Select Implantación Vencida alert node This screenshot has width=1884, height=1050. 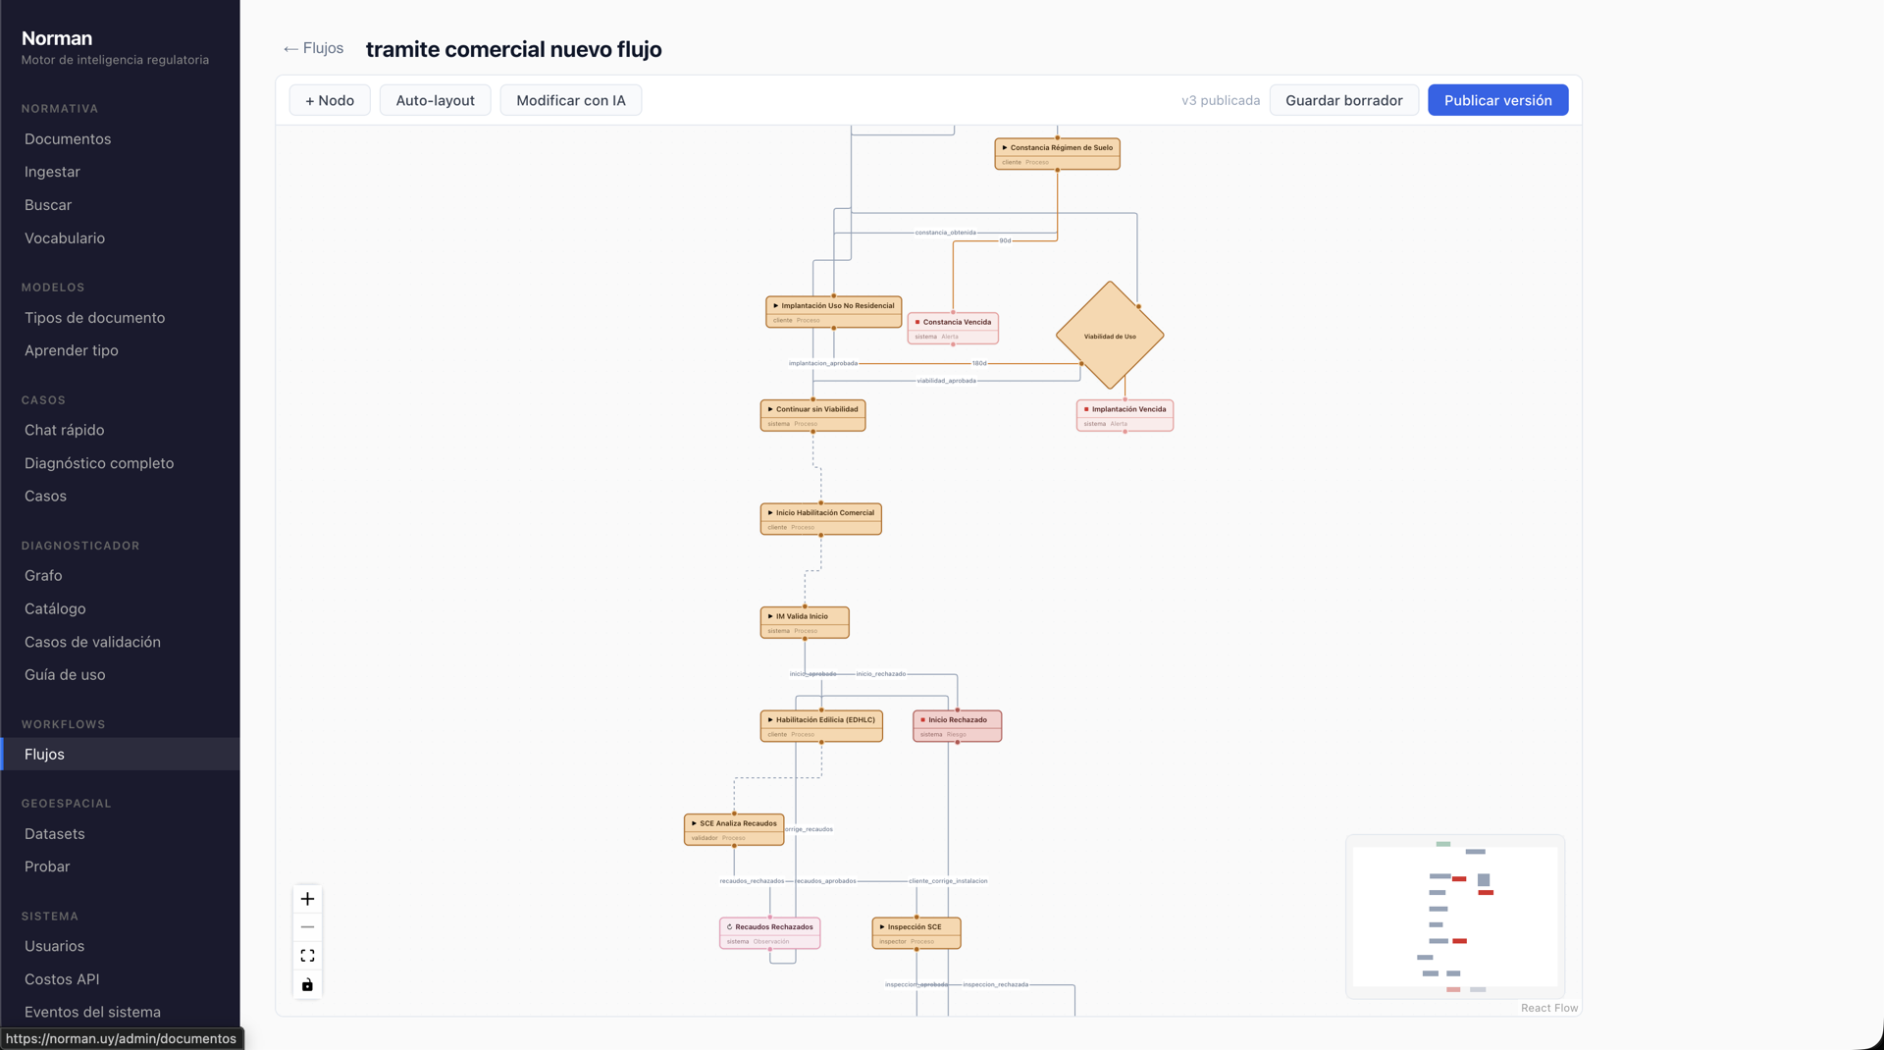pos(1125,416)
